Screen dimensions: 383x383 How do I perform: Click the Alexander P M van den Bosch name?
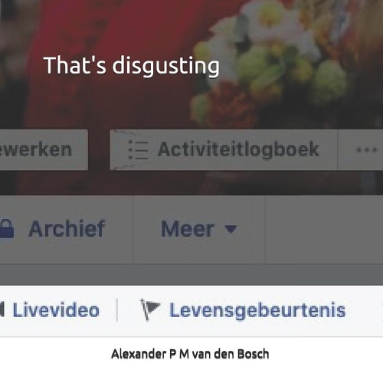[190, 354]
